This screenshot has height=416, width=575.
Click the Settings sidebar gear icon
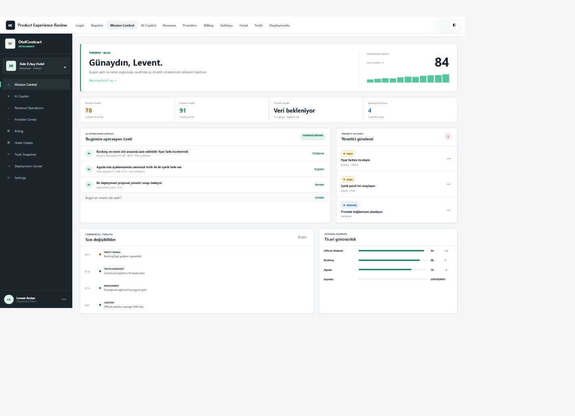[x=9, y=178]
